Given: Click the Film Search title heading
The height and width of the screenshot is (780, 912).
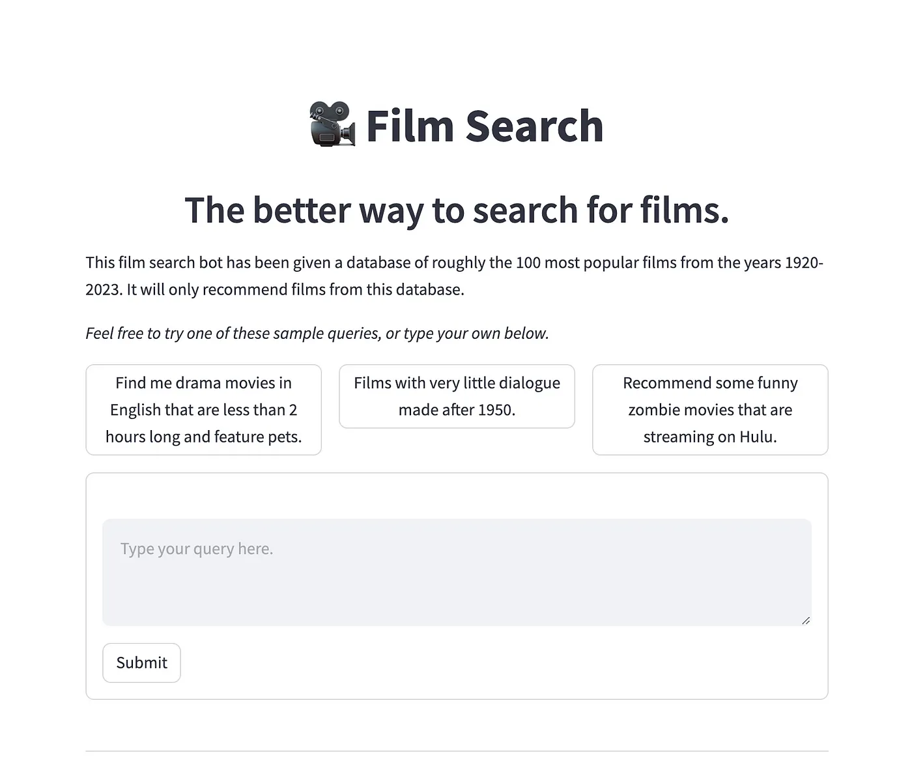Looking at the screenshot, I should tap(456, 125).
